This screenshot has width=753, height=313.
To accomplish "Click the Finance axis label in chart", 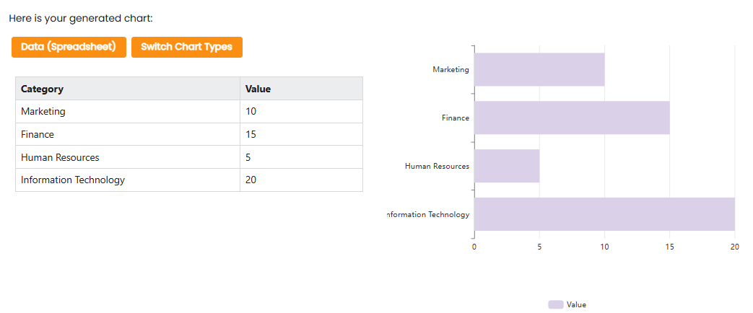I will (455, 118).
